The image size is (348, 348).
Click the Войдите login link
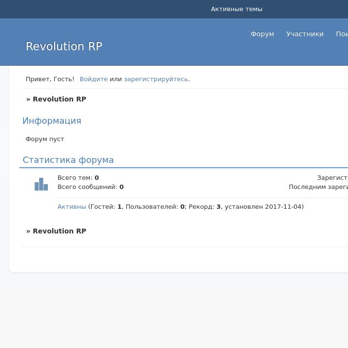pyautogui.click(x=93, y=79)
